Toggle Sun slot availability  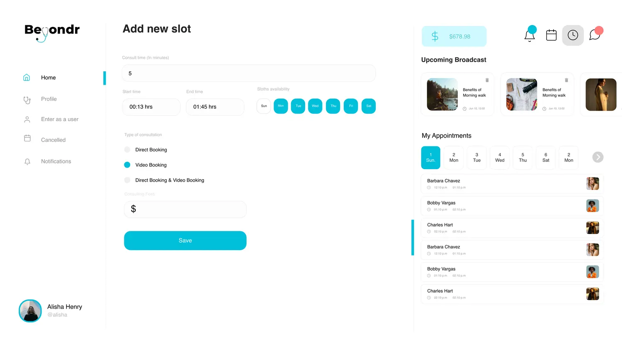click(264, 106)
